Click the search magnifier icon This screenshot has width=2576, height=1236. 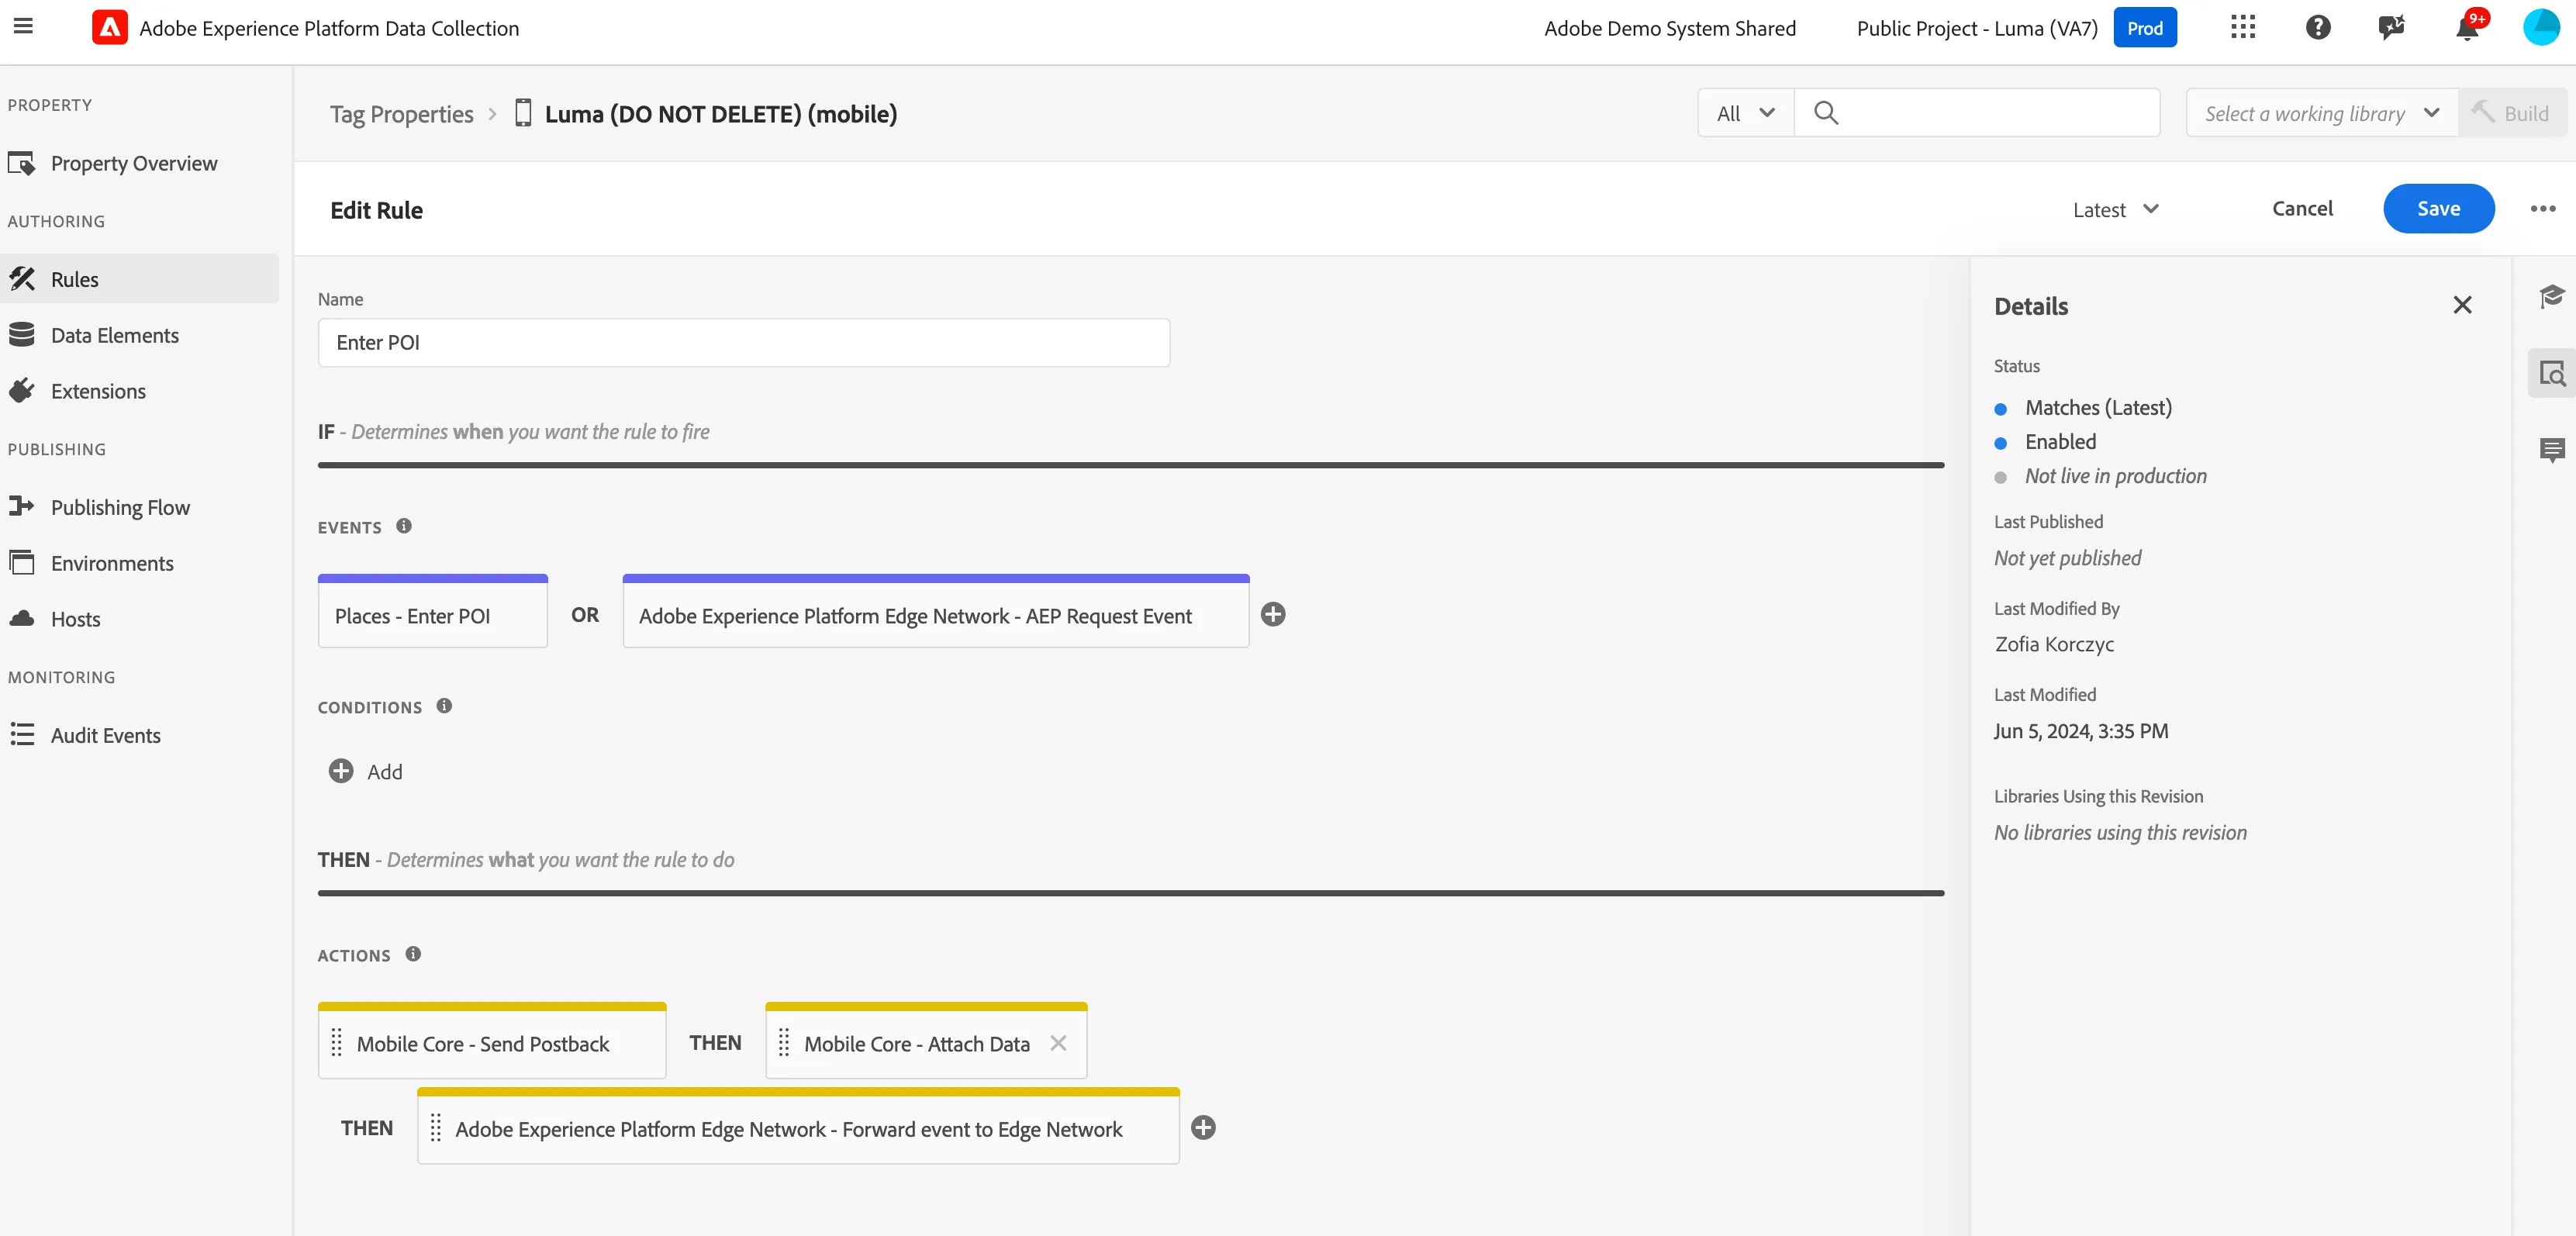pos(1826,113)
